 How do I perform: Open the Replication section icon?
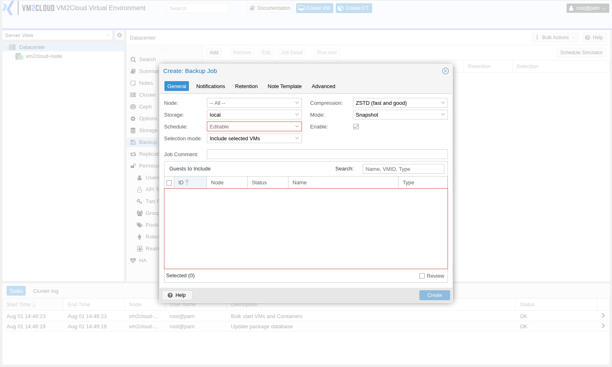tap(133, 154)
